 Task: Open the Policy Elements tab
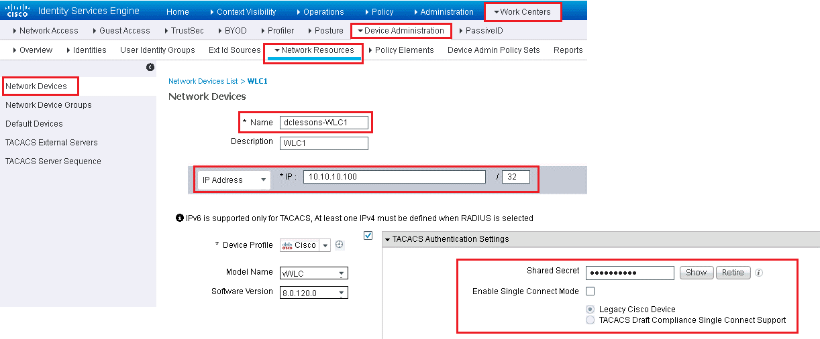pyautogui.click(x=401, y=50)
